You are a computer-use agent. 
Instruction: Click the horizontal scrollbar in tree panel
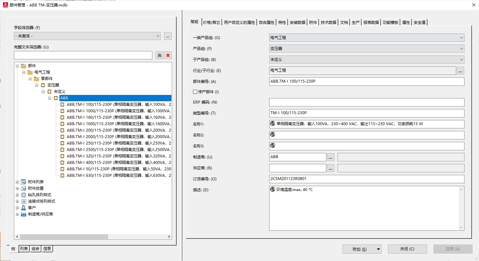64,236
